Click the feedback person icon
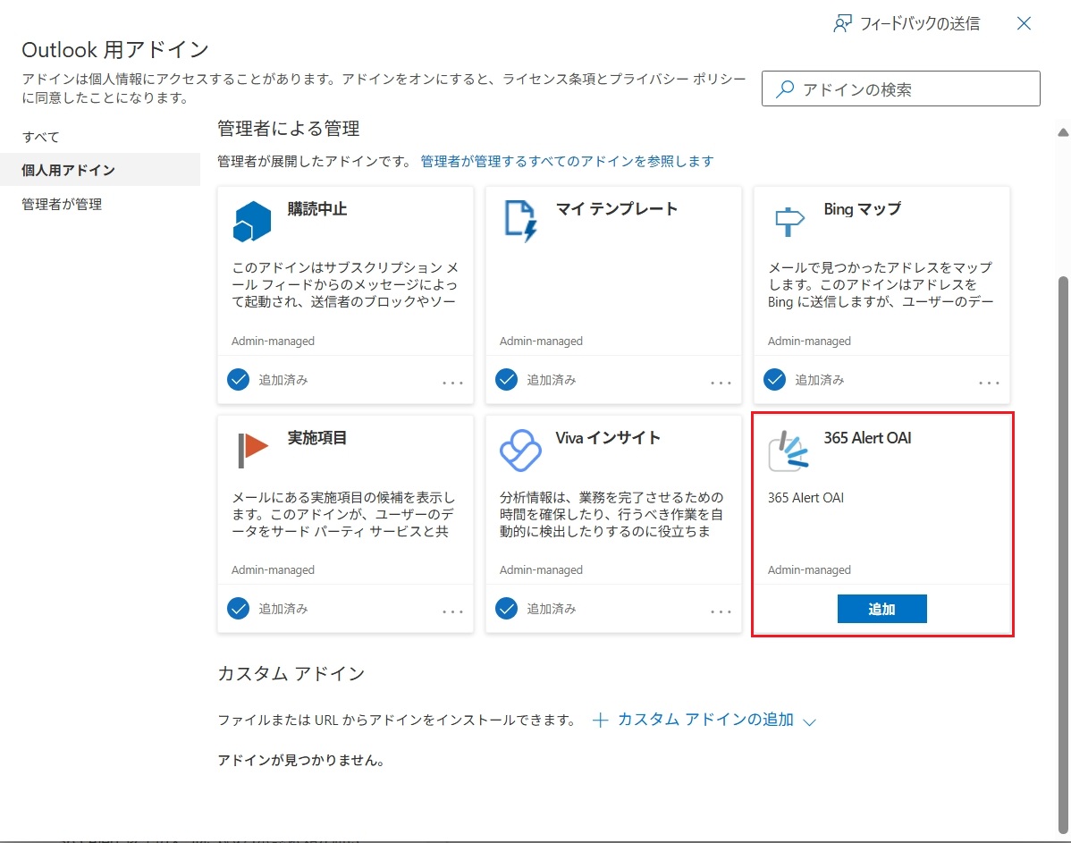 click(842, 24)
